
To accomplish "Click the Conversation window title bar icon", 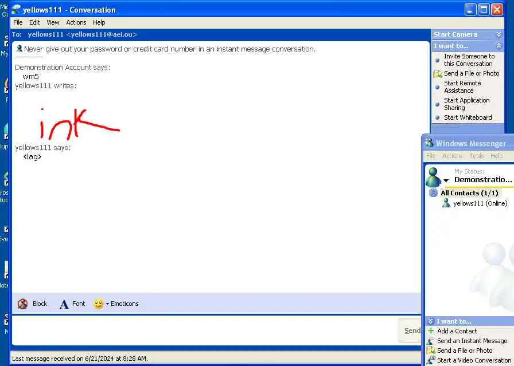I will click(x=15, y=10).
